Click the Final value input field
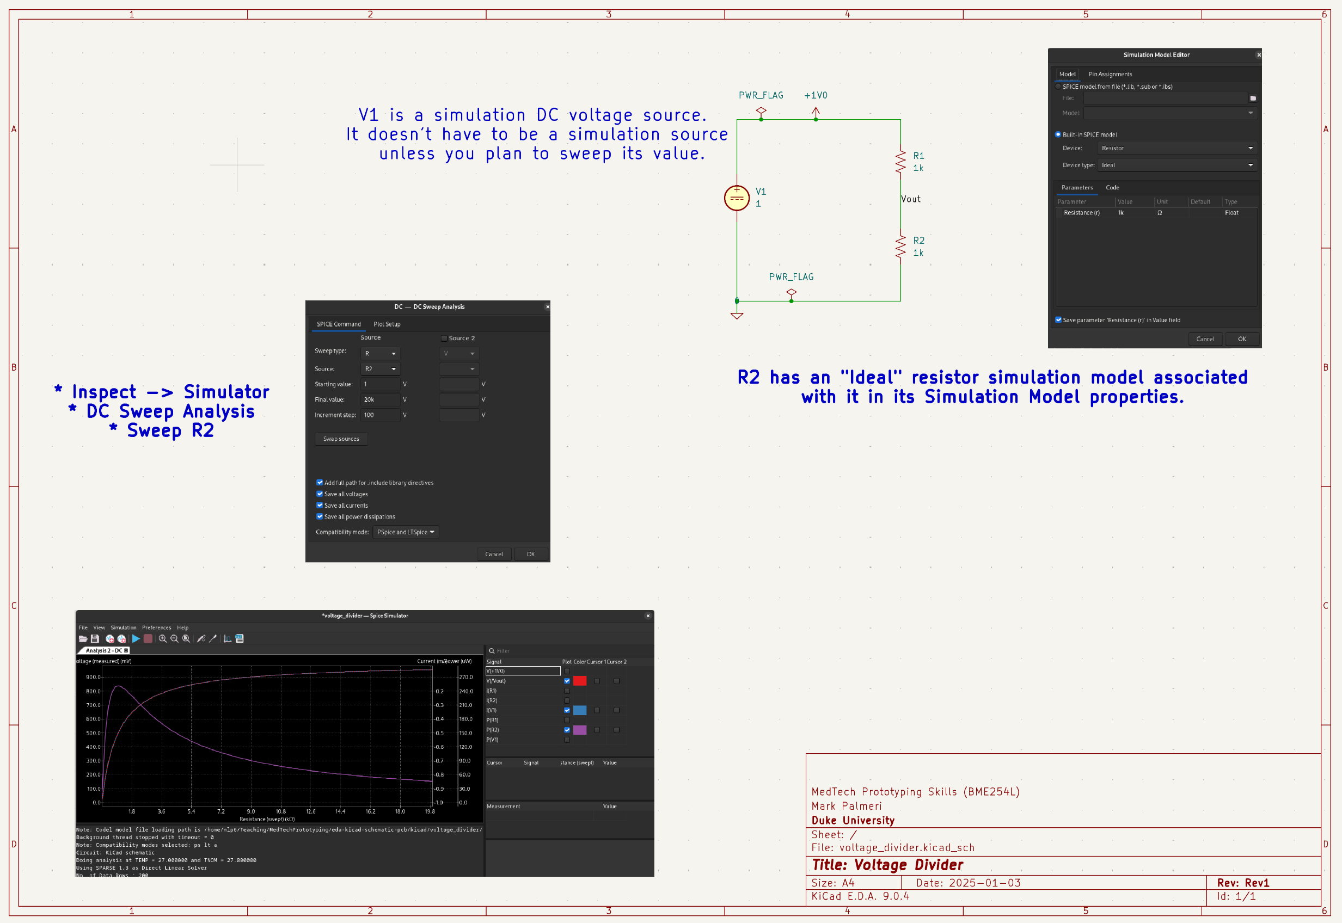1342x923 pixels. click(x=380, y=399)
